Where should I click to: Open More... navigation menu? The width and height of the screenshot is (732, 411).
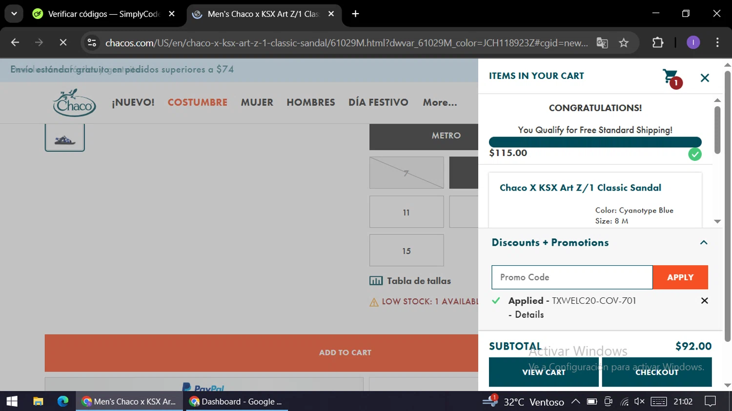pyautogui.click(x=440, y=102)
